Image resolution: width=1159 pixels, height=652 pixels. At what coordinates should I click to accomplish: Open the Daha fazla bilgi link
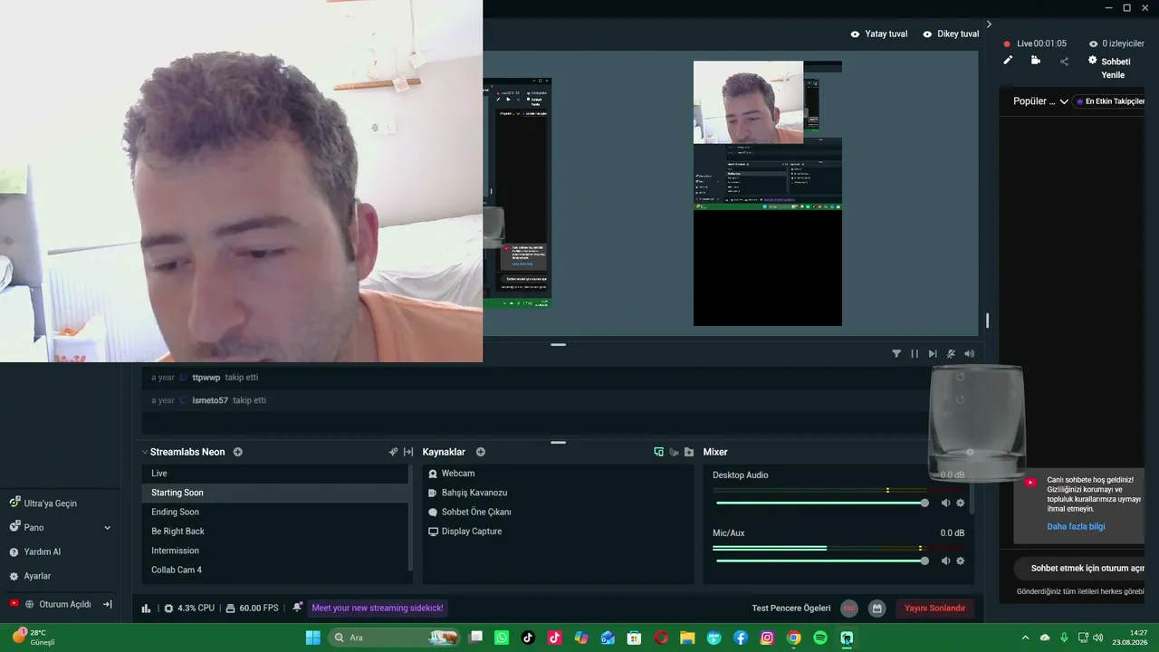click(x=1076, y=526)
